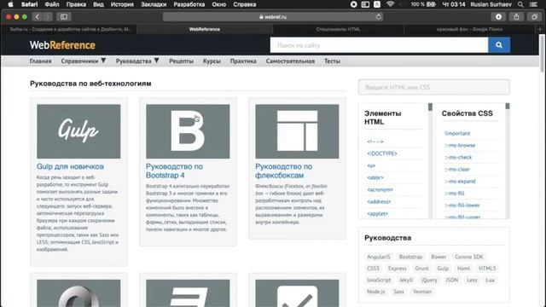Select the Node.js guide tag
546x307 pixels.
click(x=375, y=292)
